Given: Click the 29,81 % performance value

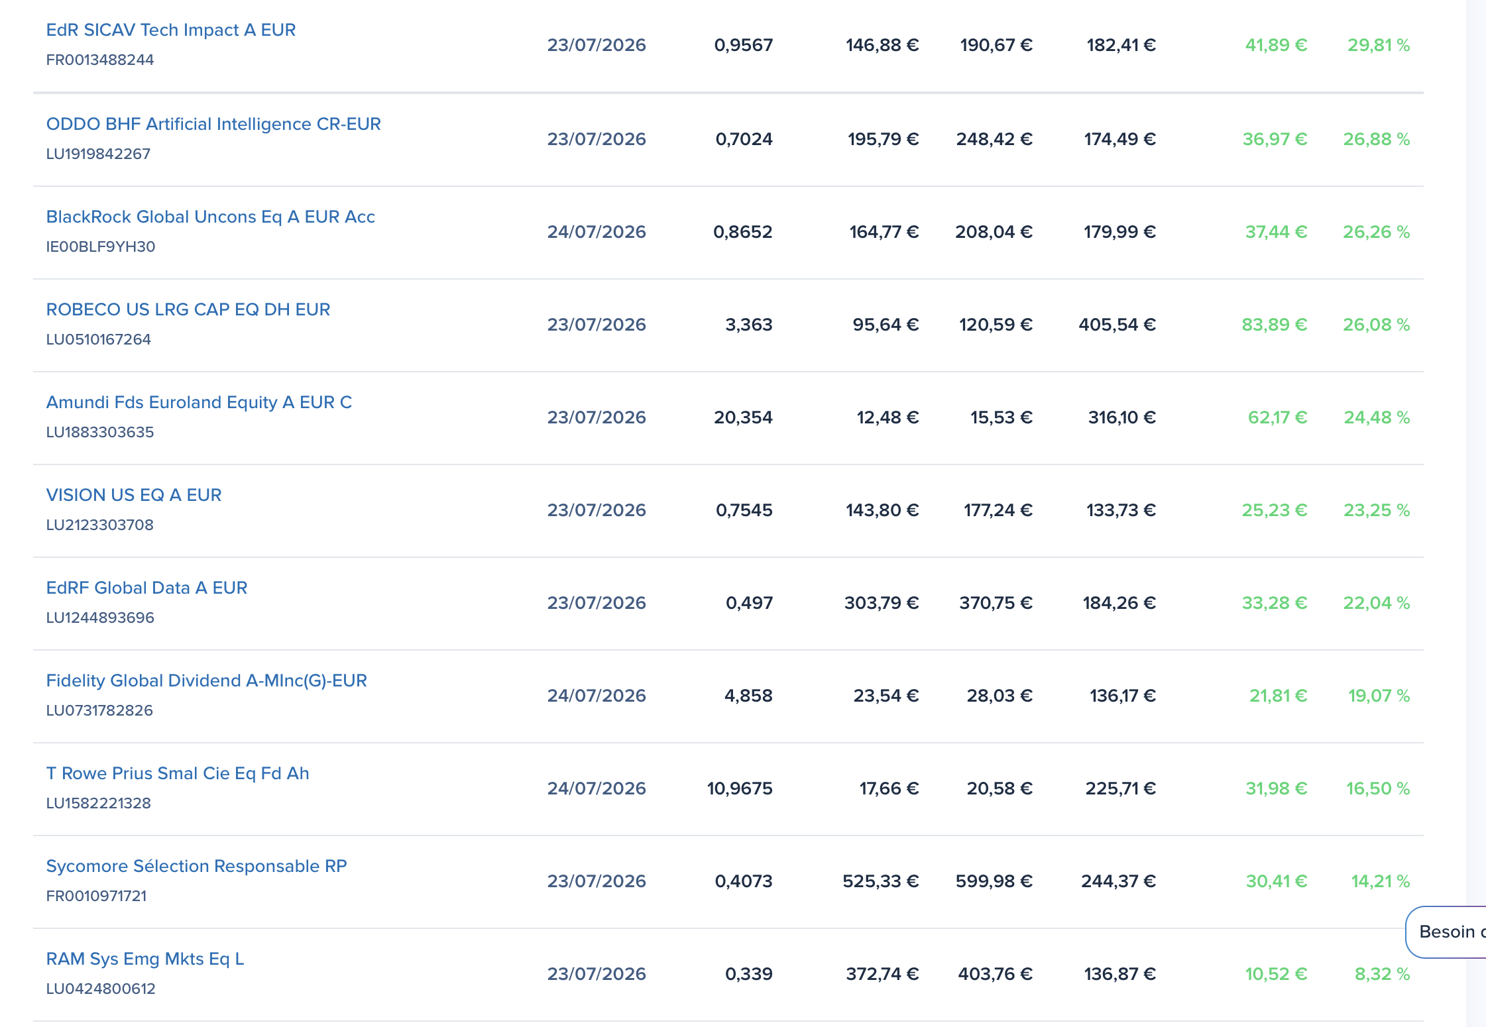Looking at the screenshot, I should pos(1379,45).
